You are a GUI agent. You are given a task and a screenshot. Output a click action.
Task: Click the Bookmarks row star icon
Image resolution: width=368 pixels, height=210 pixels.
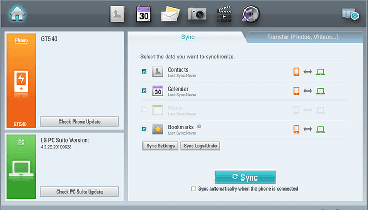coord(158,129)
